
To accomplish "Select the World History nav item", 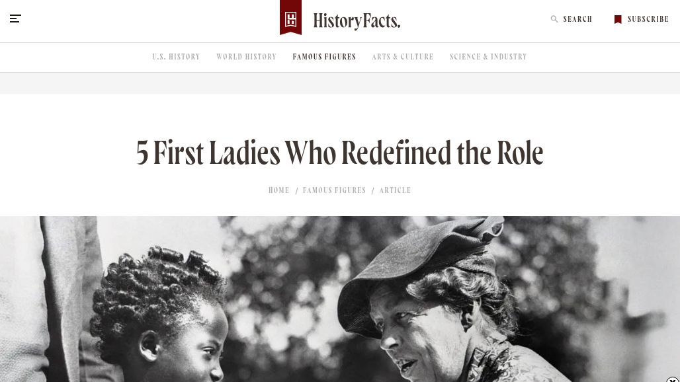I will [x=246, y=57].
